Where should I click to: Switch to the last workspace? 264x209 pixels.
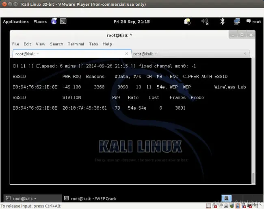(257, 198)
